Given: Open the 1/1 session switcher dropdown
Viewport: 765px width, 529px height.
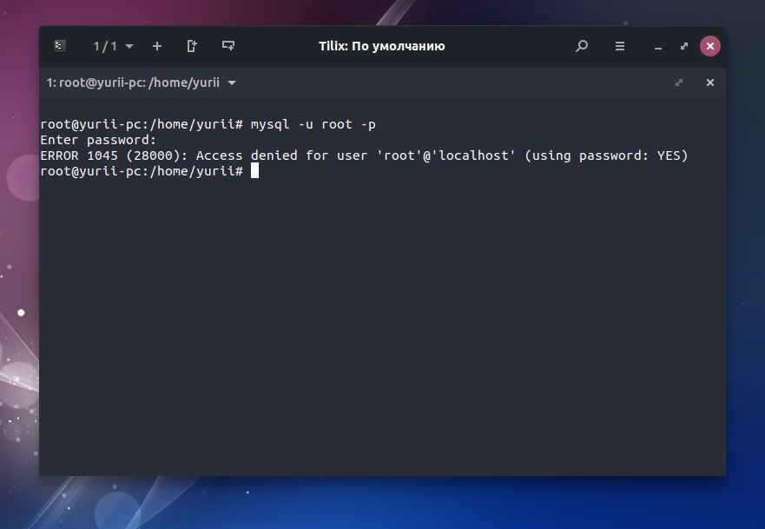Looking at the screenshot, I should tap(113, 46).
